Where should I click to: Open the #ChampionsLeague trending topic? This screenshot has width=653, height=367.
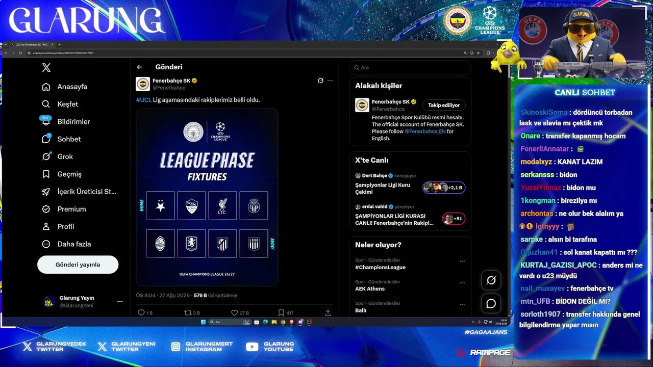(381, 267)
